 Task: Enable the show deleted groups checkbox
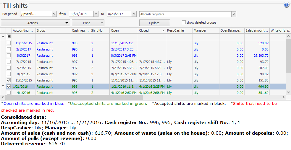coord(184,22)
